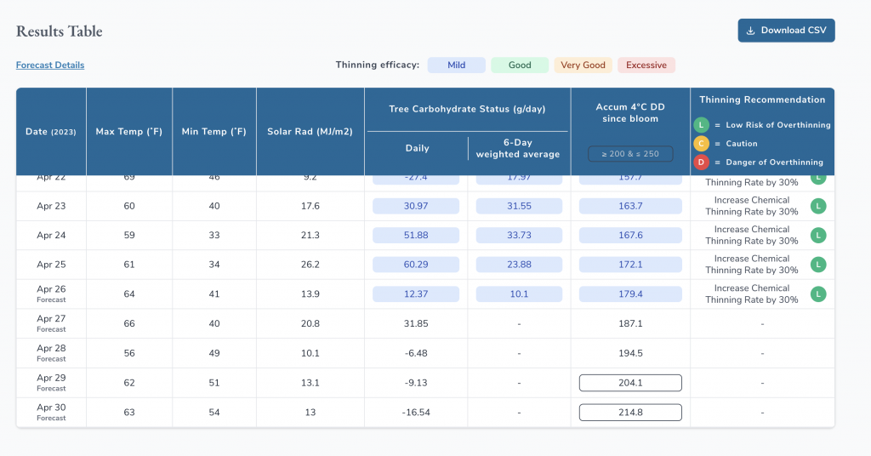Click the outlined 204.1 degree-day cell
Viewport: 871px width, 456px height.
coord(630,383)
